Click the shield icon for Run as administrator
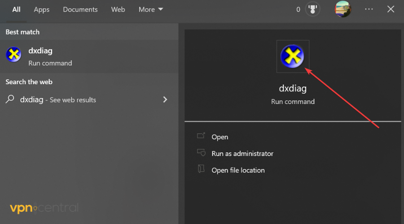This screenshot has height=224, width=404. 201,153
